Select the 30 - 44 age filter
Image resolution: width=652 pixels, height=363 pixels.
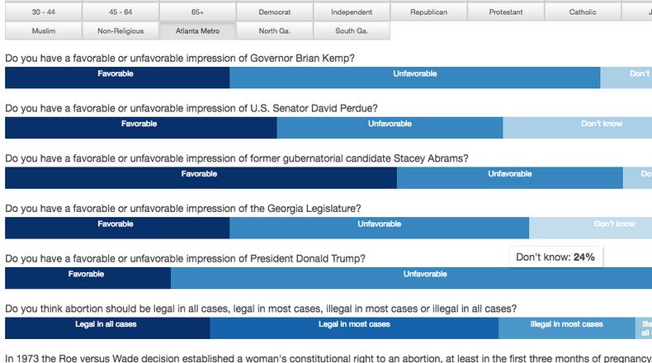pos(43,12)
